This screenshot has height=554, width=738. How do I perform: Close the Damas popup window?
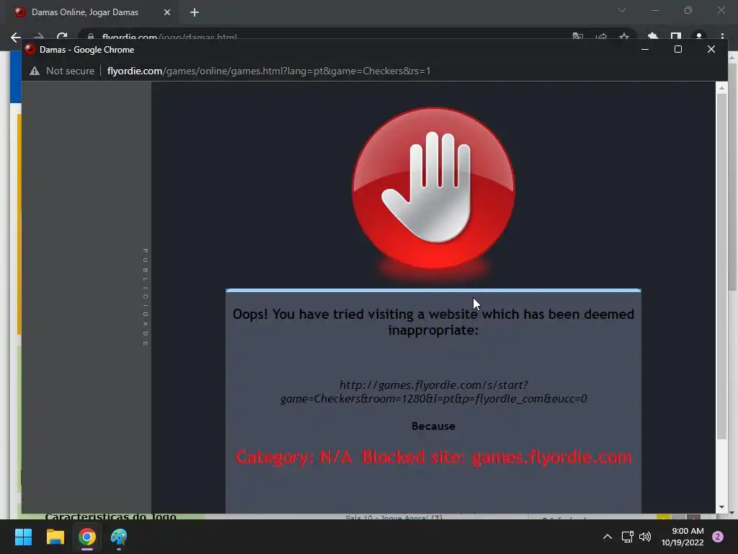[x=711, y=50]
